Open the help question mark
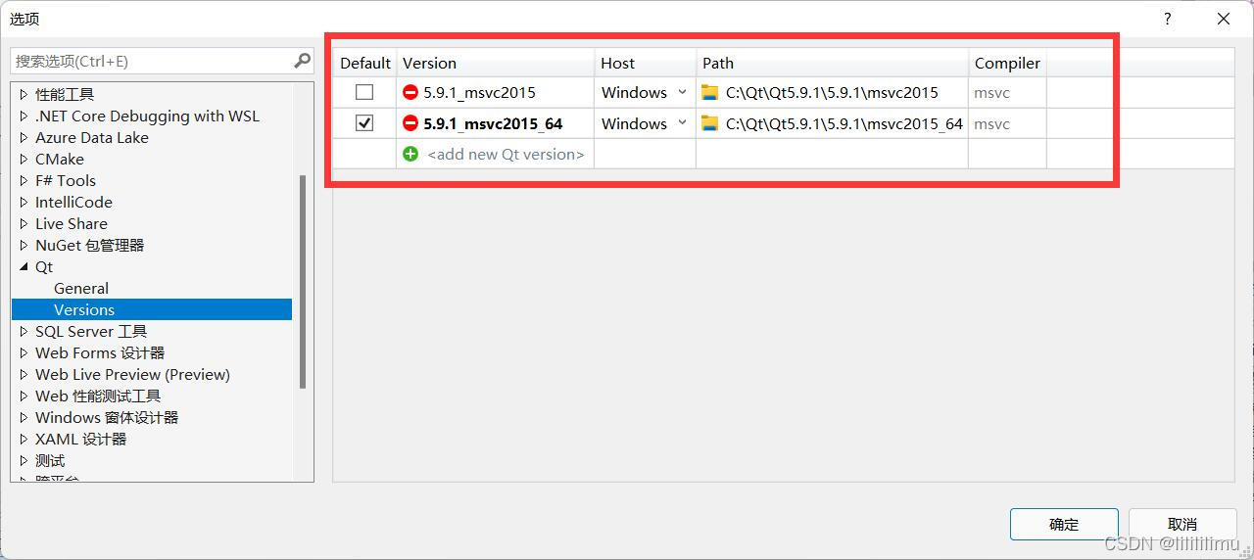This screenshot has height=560, width=1254. click(x=1167, y=19)
